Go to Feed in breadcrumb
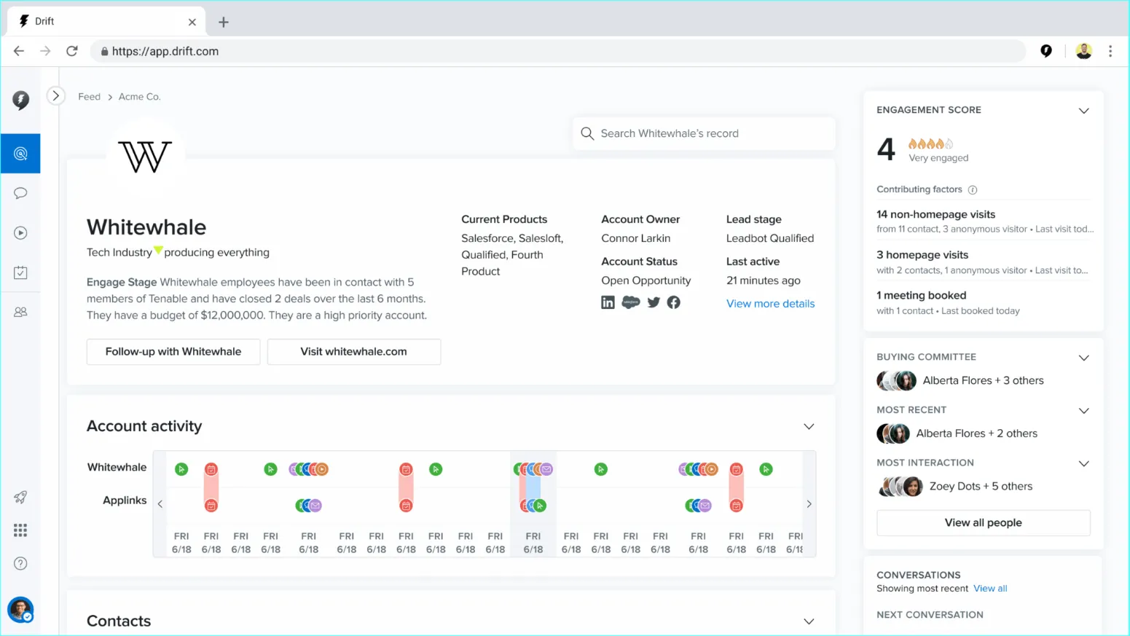 (x=89, y=97)
